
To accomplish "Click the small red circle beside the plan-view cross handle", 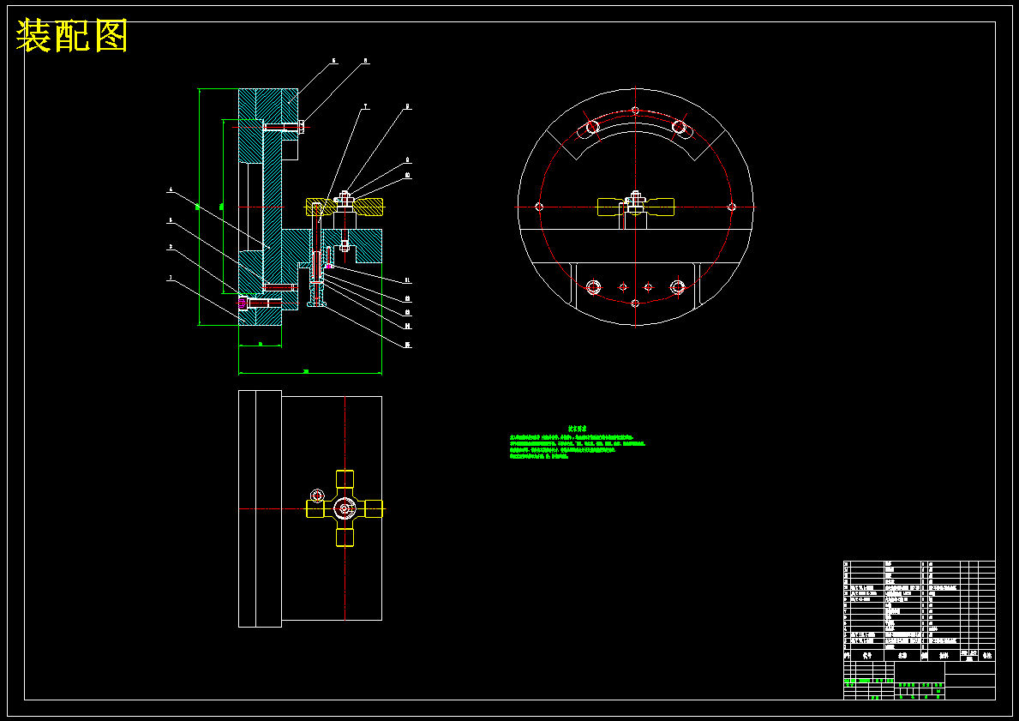I will coord(317,496).
